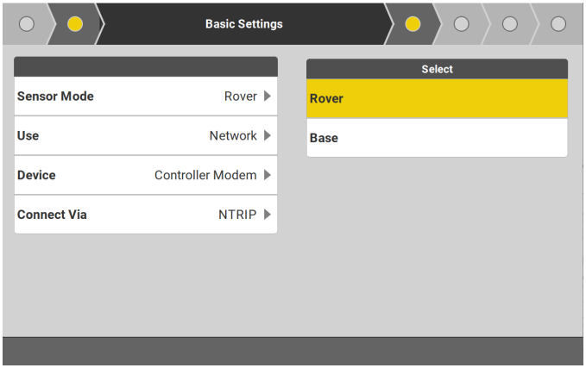This screenshot has width=586, height=368.
Task: Go to the second step circle right of the title
Action: [x=462, y=23]
